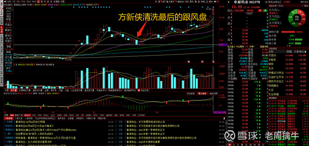
Task: Toggle 均线 moving average lines
Action: pyautogui.click(x=187, y=2)
